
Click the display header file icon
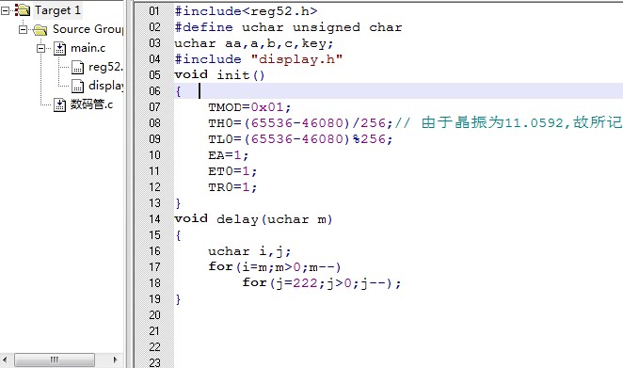(77, 86)
